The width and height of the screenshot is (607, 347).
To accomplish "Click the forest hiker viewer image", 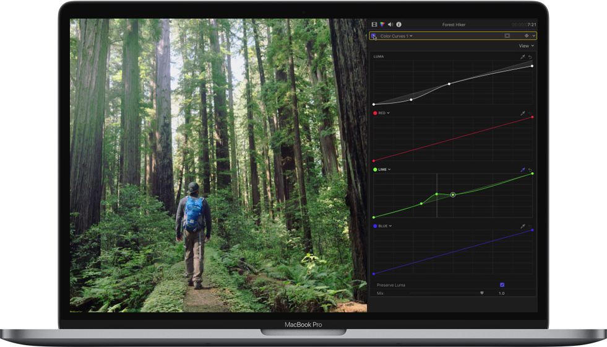I will (218, 165).
